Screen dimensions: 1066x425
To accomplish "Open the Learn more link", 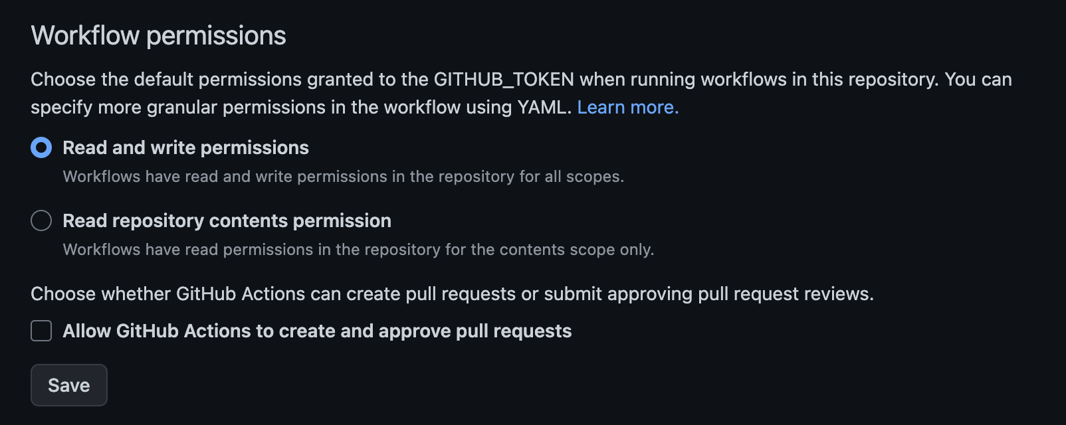I will pyautogui.click(x=627, y=108).
